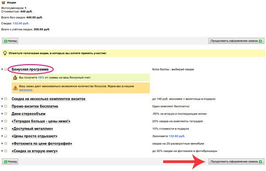
Task: Expand the «Доступный металлик» row arrow
Action: point(2,128)
